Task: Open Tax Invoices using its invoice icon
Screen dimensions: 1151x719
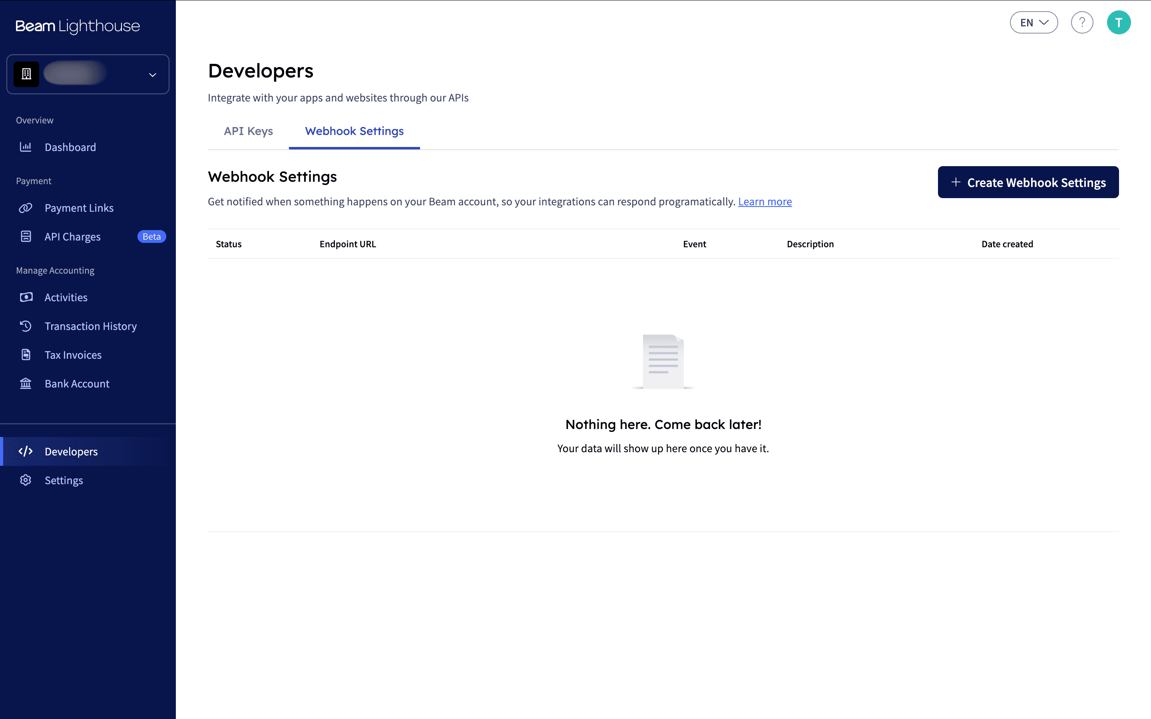Action: point(26,355)
